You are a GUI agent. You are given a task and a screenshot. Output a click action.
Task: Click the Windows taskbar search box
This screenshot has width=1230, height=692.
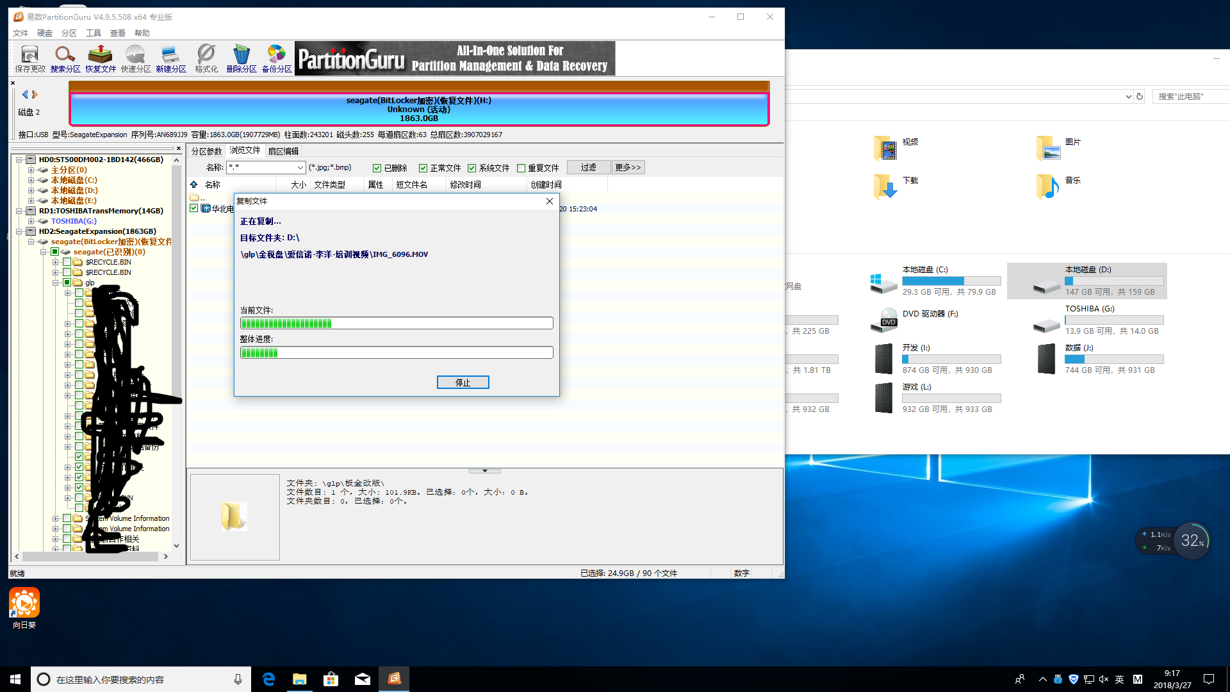click(141, 679)
